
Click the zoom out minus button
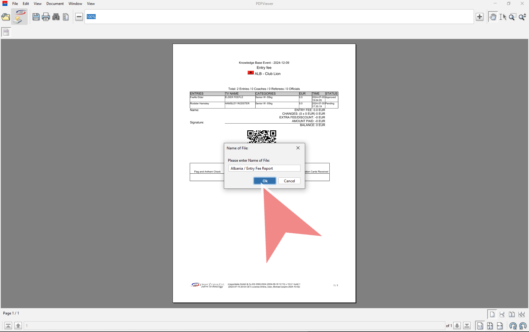tap(79, 17)
